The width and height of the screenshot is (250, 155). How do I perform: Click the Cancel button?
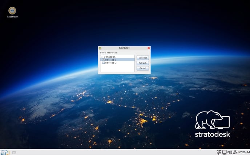click(143, 68)
